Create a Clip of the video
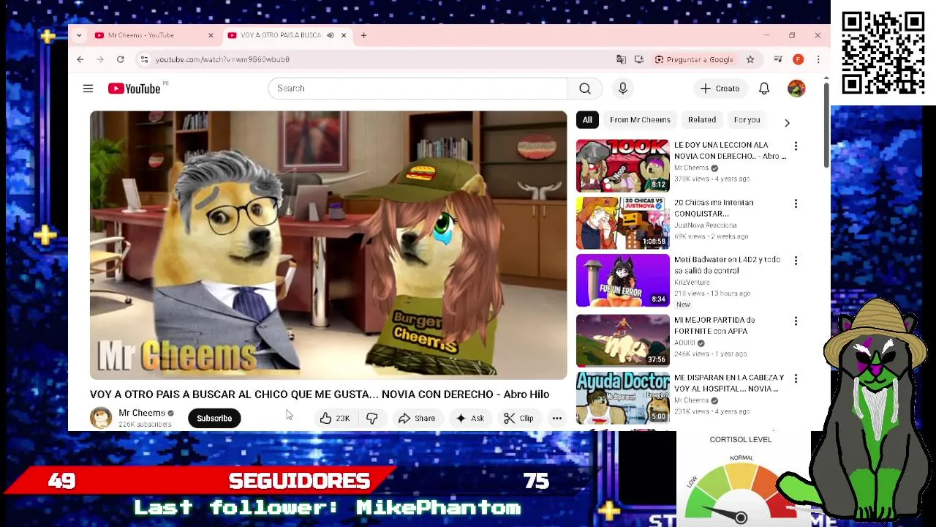 click(518, 419)
